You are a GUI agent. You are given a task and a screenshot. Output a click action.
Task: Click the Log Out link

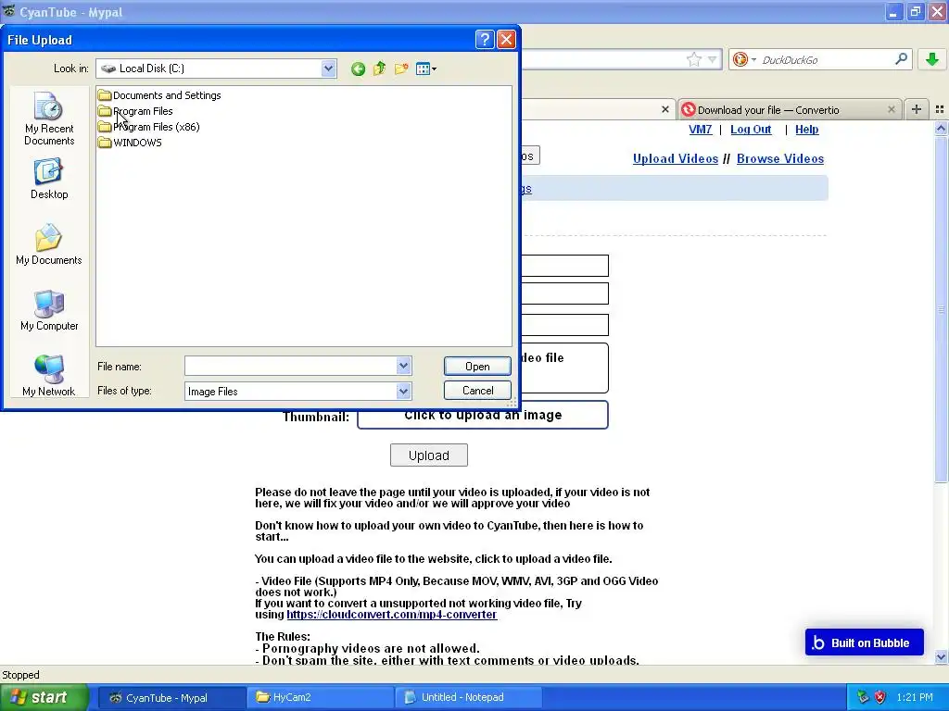click(x=751, y=130)
